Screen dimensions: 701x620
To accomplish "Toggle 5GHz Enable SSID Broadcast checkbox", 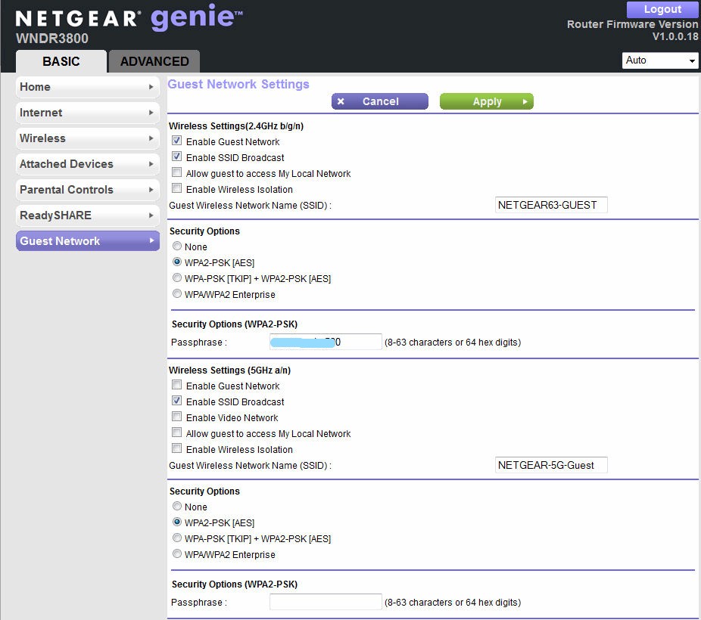I will click(x=177, y=401).
